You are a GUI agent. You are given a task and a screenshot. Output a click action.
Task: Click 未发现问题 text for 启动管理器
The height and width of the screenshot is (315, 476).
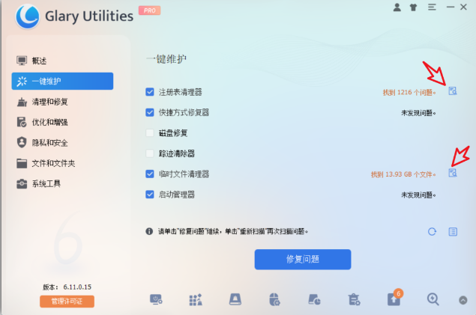(x=418, y=195)
